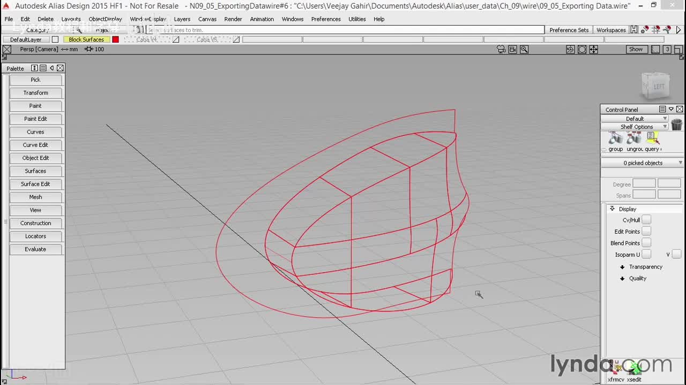Open the Render menu
Image resolution: width=686 pixels, height=385 pixels.
(x=233, y=19)
